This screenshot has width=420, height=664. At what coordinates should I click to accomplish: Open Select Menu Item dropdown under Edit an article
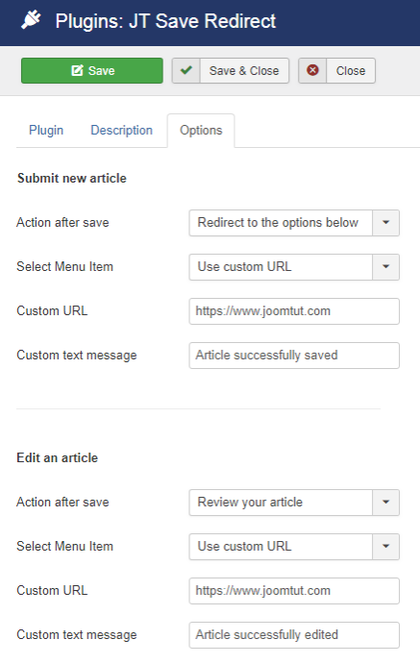[x=294, y=546]
